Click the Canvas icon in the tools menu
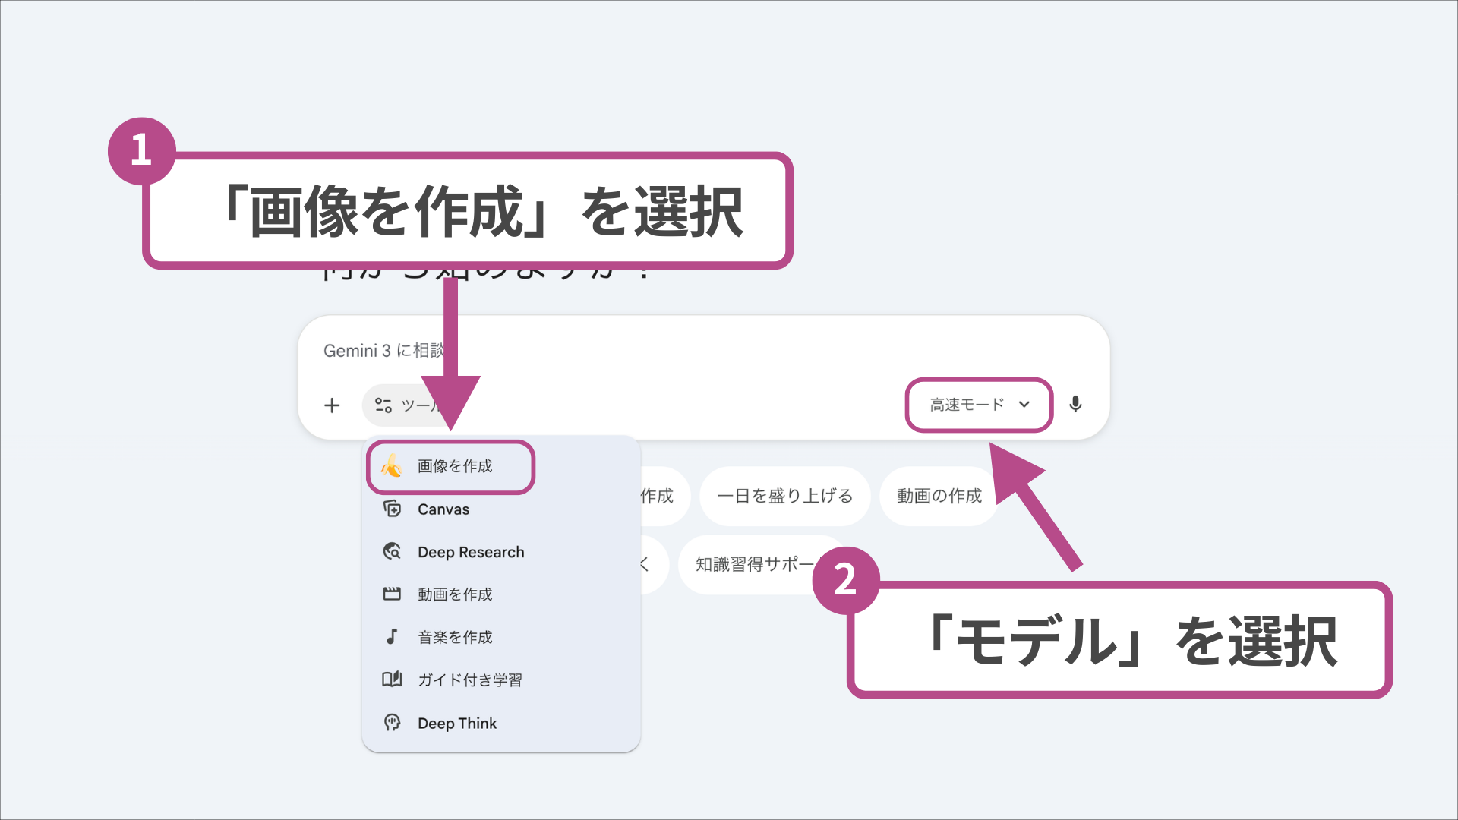1458x820 pixels. tap(392, 509)
